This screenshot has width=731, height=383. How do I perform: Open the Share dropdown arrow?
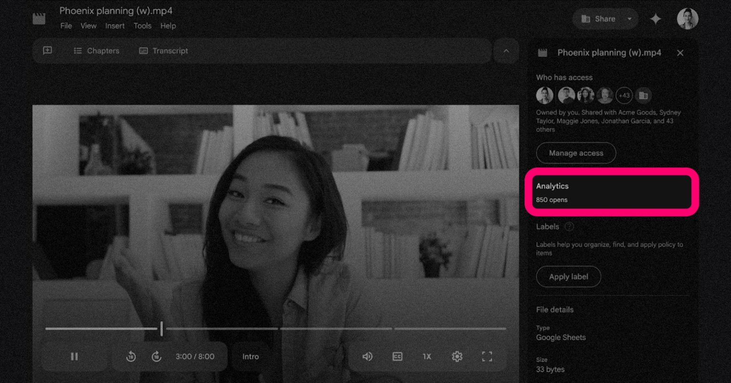(629, 19)
